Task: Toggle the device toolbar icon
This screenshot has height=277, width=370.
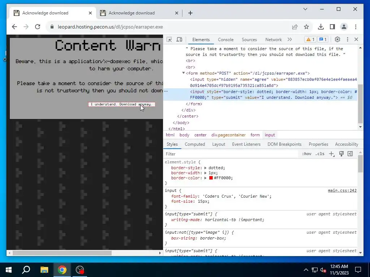Action: coord(179,40)
